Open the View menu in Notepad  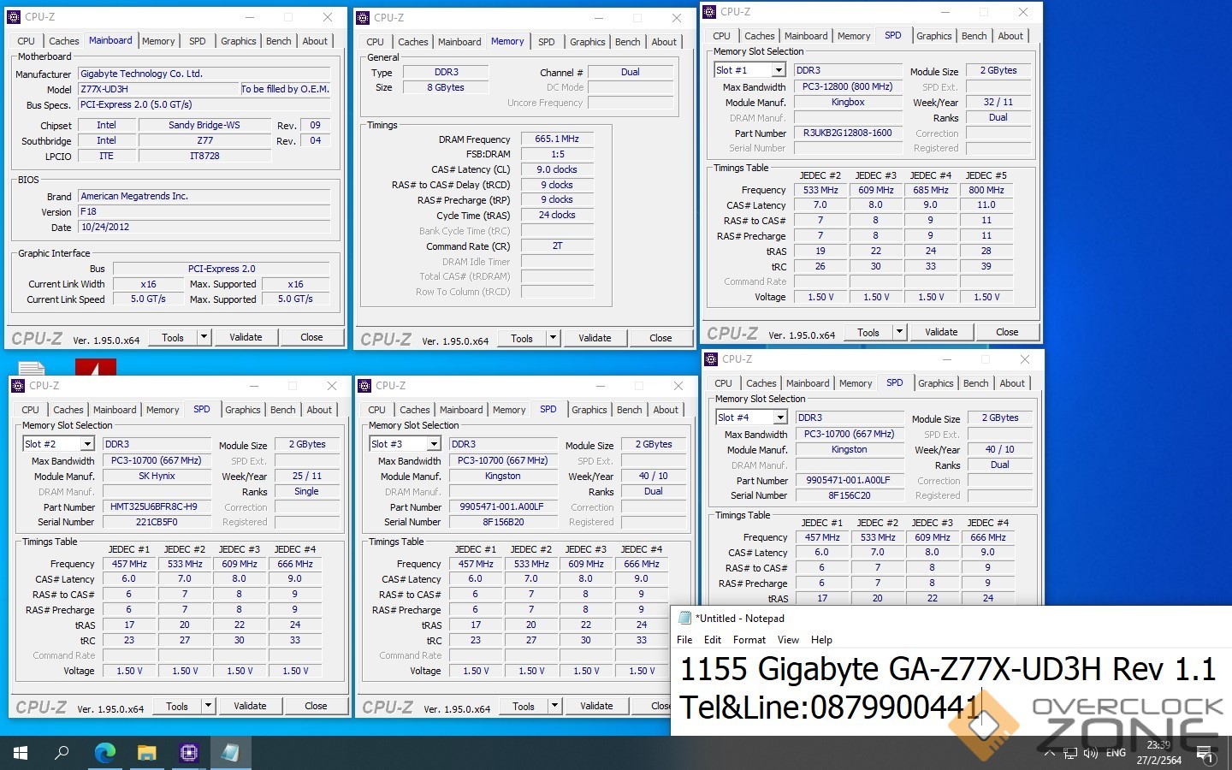pos(788,640)
